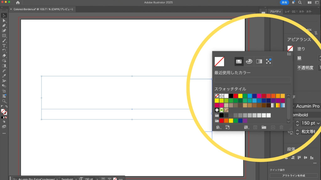Pick the Eyedropper tool
Image resolution: width=321 pixels, height=180 pixels.
(x=4, y=76)
